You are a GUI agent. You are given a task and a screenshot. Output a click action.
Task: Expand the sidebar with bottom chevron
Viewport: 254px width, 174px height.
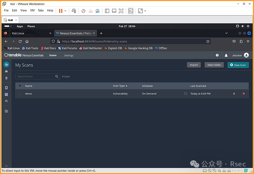tap(6, 166)
